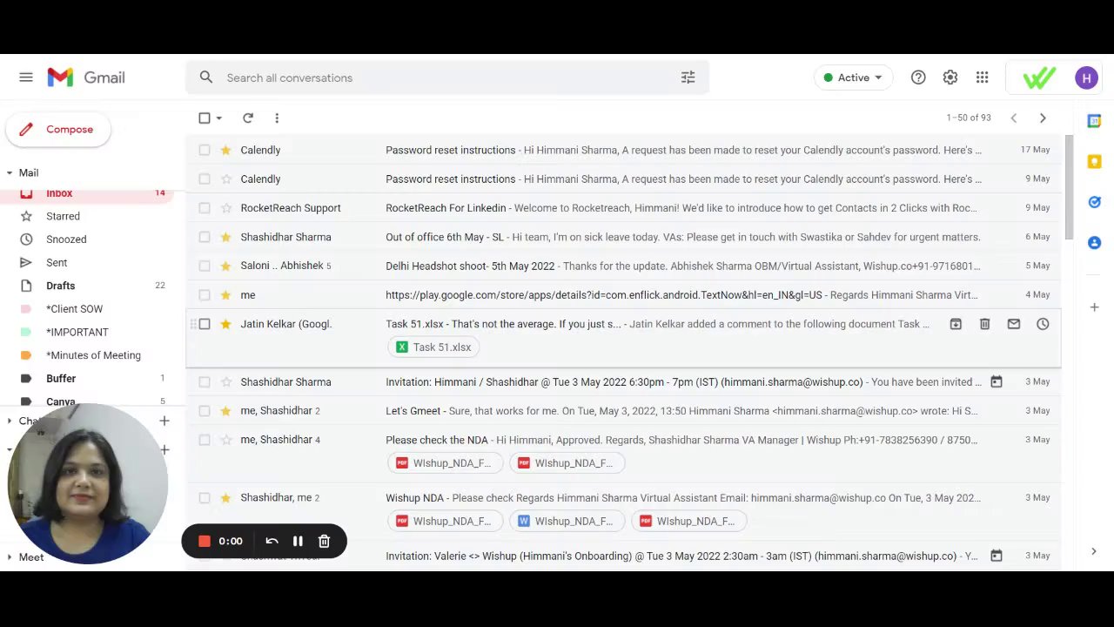The image size is (1114, 627).
Task: Star the RocketReach Support email
Action: tap(226, 208)
